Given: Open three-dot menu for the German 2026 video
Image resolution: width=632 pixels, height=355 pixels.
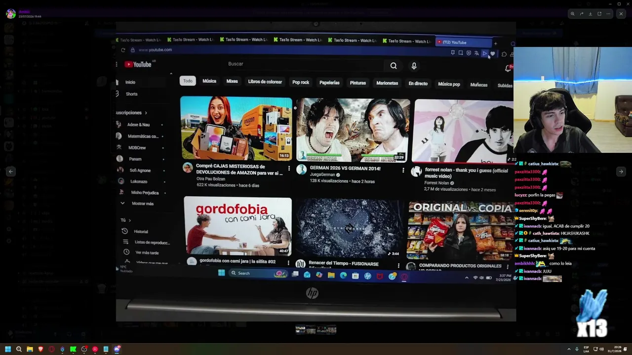Looking at the screenshot, I should pos(403,171).
